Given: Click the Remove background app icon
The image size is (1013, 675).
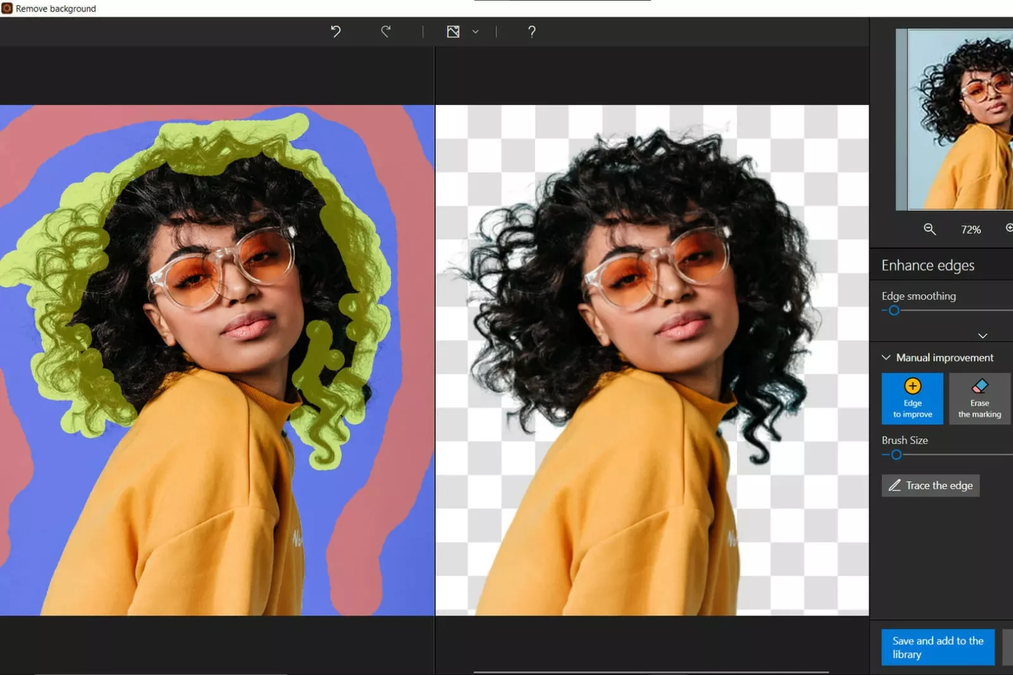Looking at the screenshot, I should 7,8.
